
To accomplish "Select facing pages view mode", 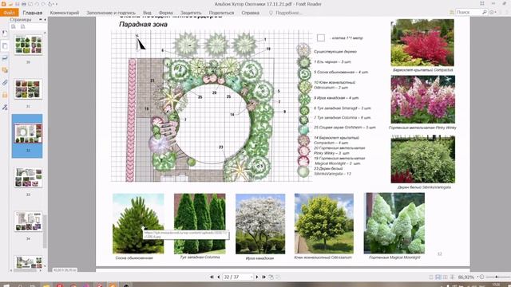I will 446,277.
